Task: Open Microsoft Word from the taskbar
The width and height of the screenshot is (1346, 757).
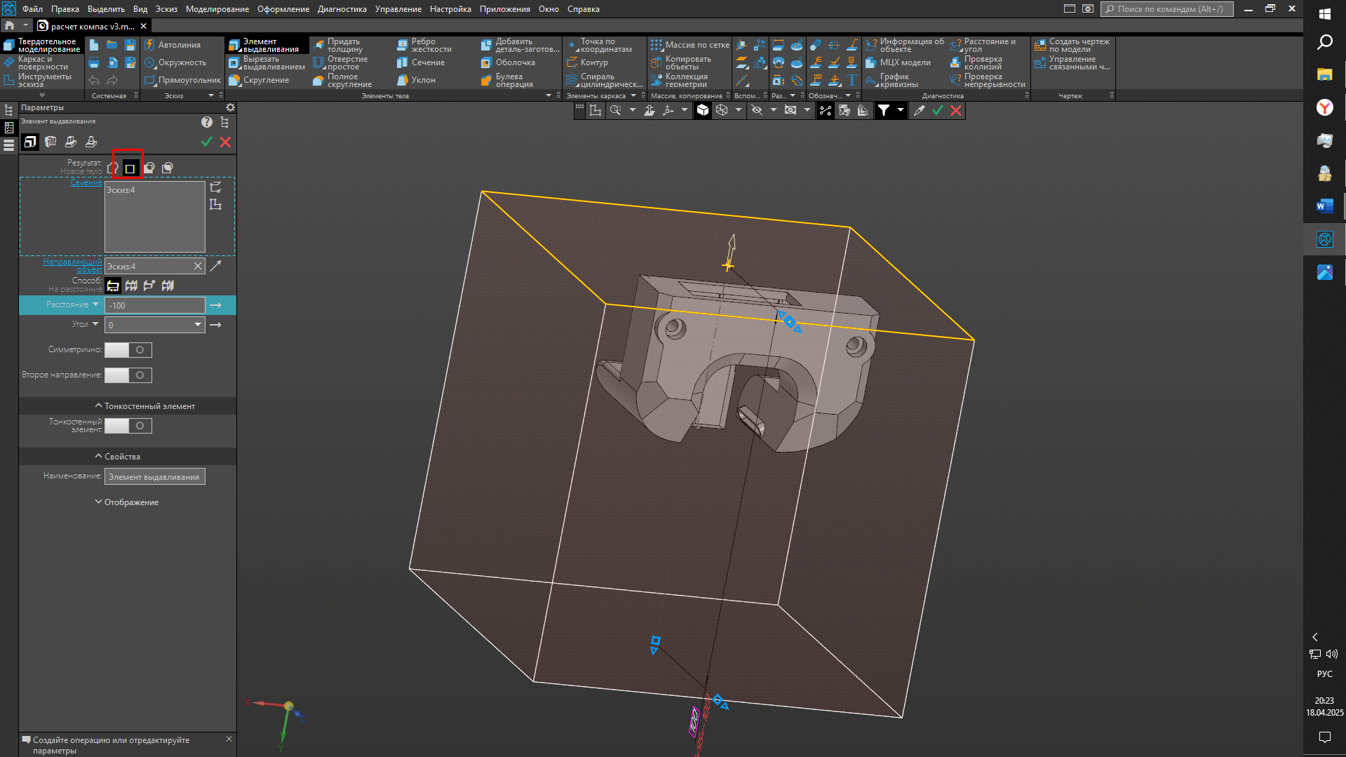Action: click(1324, 206)
